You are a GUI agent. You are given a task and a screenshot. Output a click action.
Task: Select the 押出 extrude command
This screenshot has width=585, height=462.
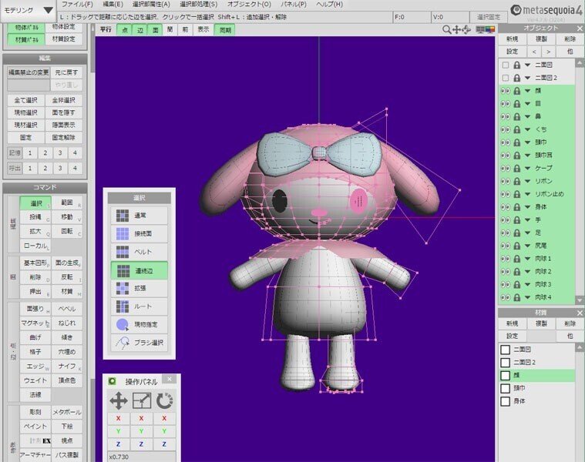[35, 291]
